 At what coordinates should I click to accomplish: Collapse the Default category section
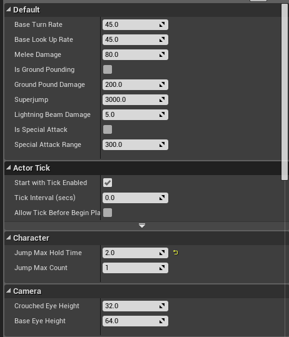point(9,9)
